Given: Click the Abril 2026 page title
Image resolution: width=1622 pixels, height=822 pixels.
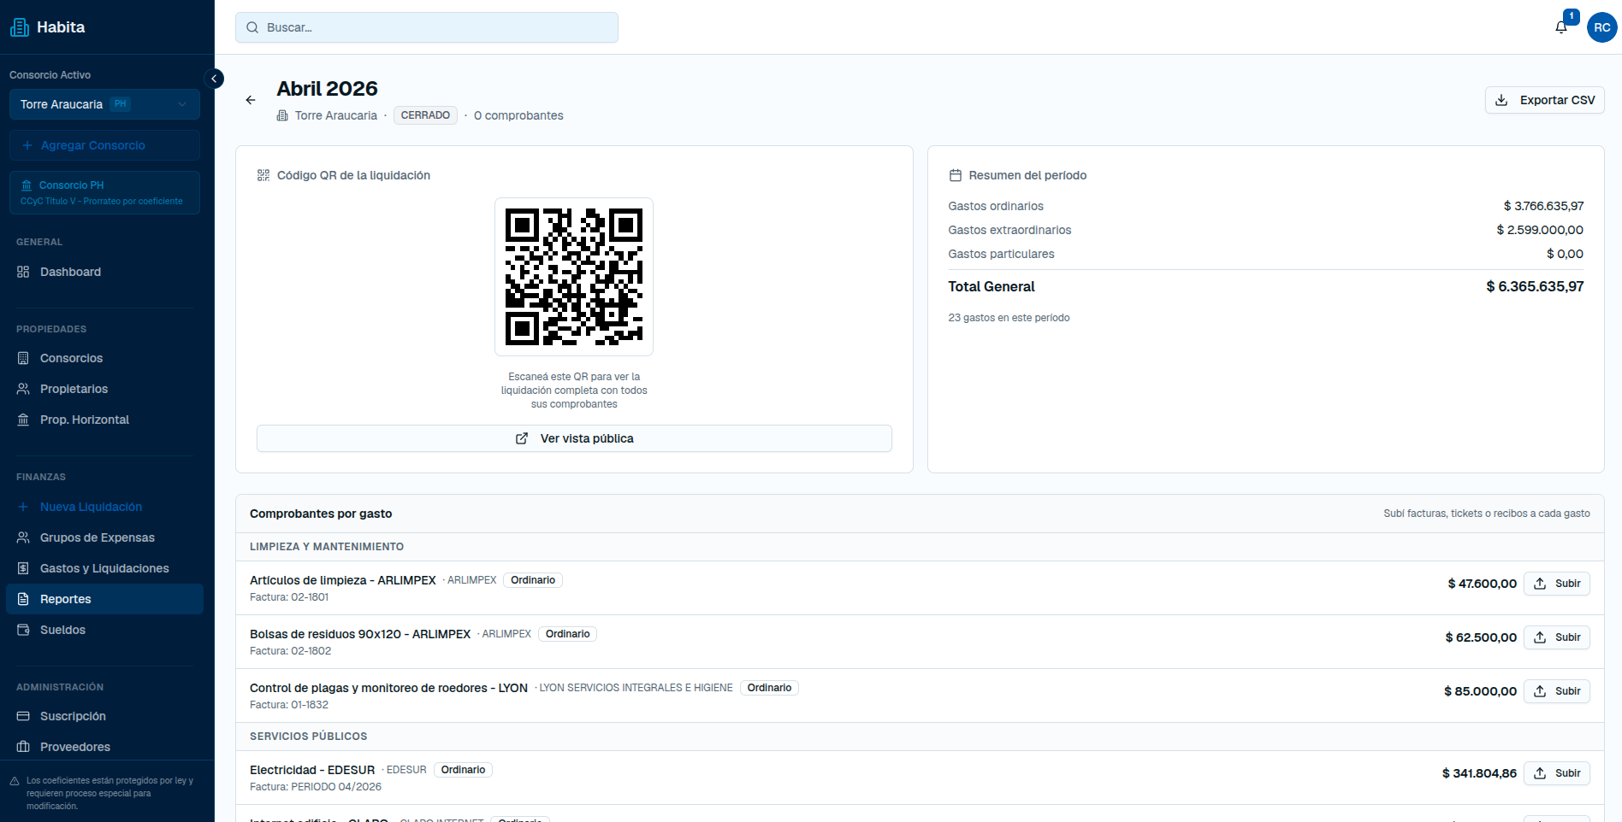Looking at the screenshot, I should pos(327,89).
